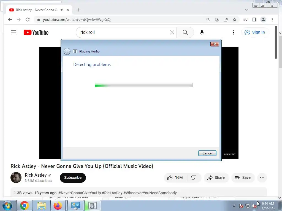Mute the tab using the speaker icon
Screen dimensions: 282x211
(62, 10)
